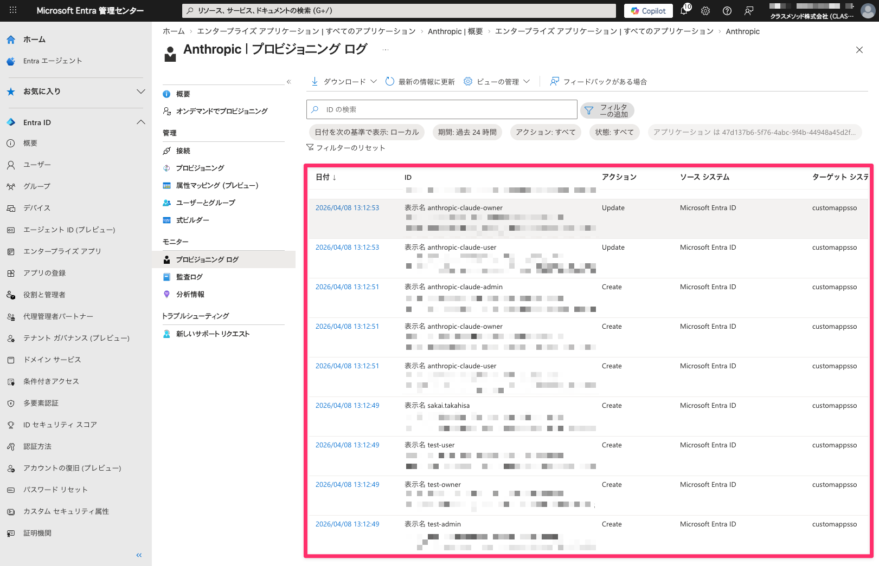
Task: Collapse the Anthropic resource menu
Action: 289,82
